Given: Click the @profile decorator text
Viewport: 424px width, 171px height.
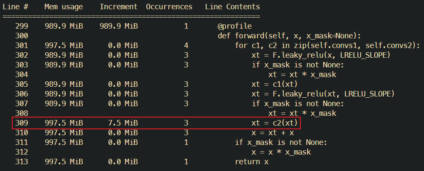Looking at the screenshot, I should click(235, 26).
